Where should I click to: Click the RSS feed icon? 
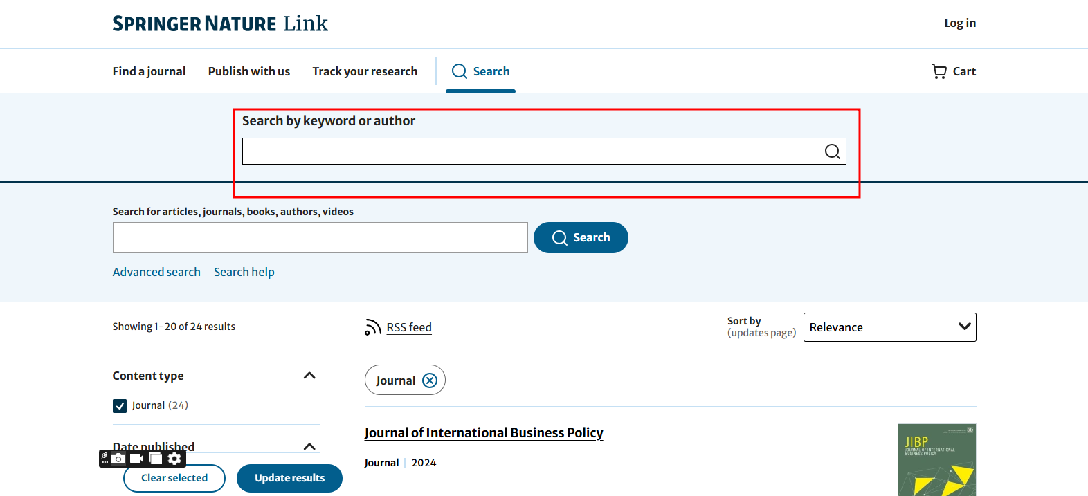point(373,327)
